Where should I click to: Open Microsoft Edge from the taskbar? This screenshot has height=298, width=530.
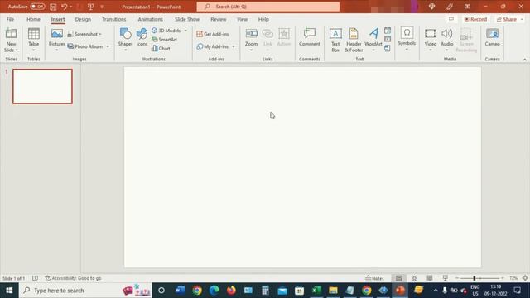coord(214,291)
